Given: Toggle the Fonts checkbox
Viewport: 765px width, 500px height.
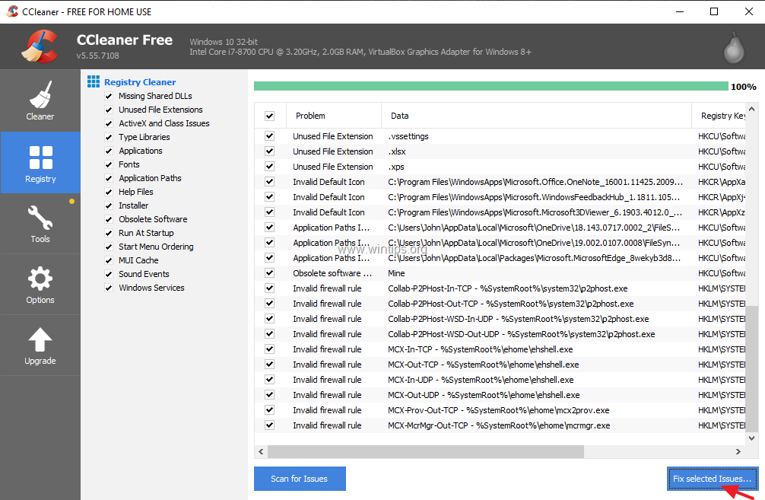Looking at the screenshot, I should click(x=109, y=164).
